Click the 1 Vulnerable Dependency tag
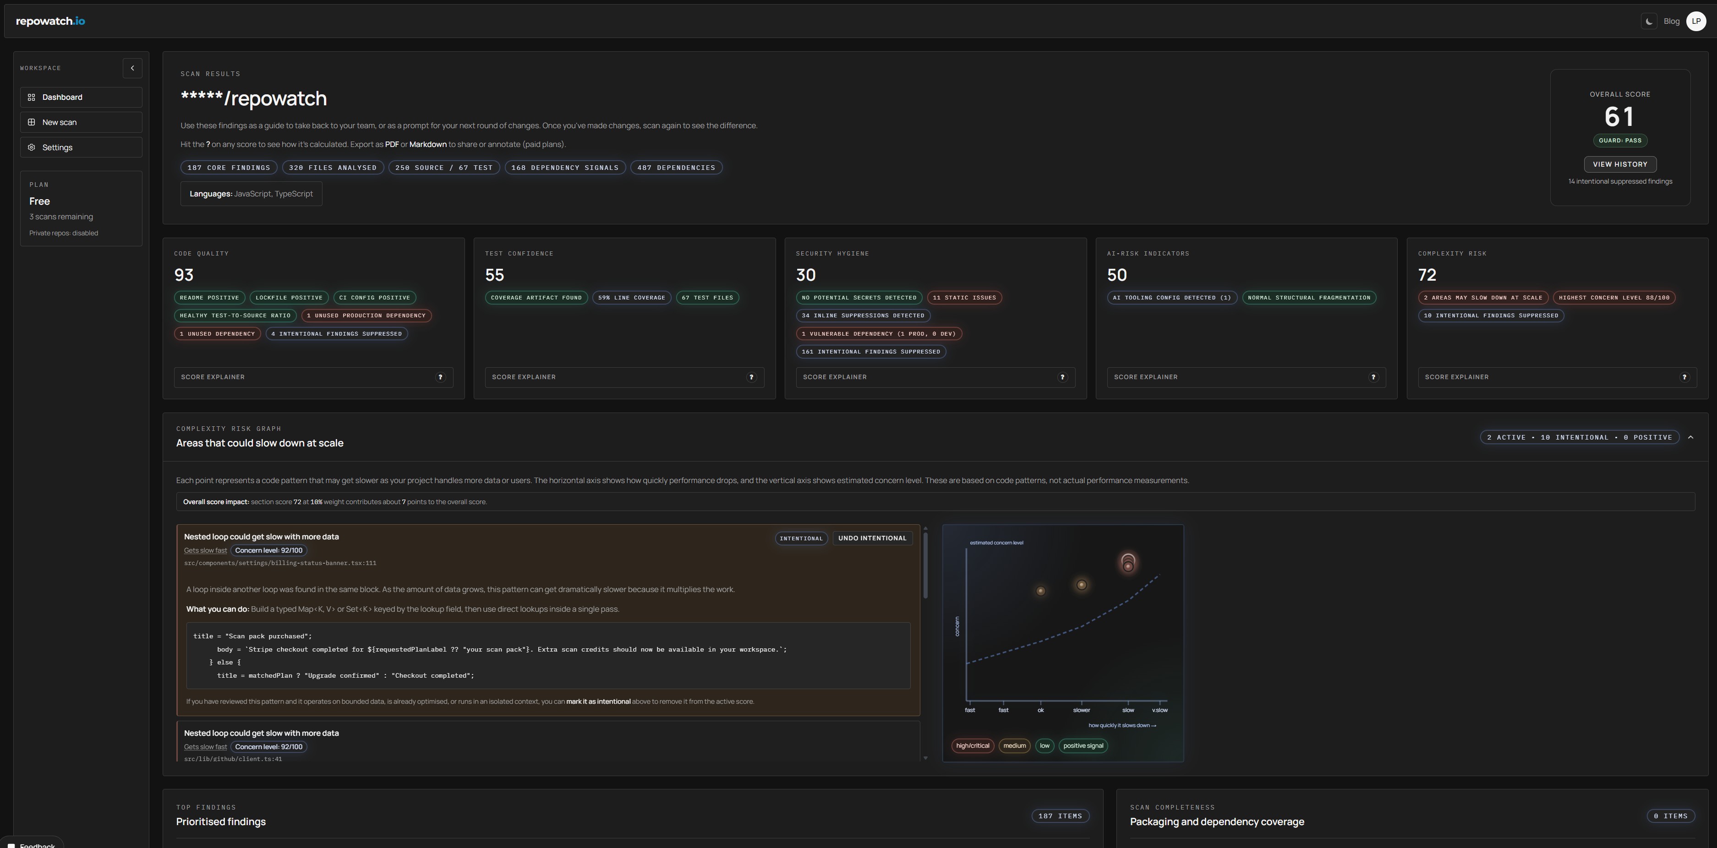Image resolution: width=1717 pixels, height=848 pixels. click(879, 334)
